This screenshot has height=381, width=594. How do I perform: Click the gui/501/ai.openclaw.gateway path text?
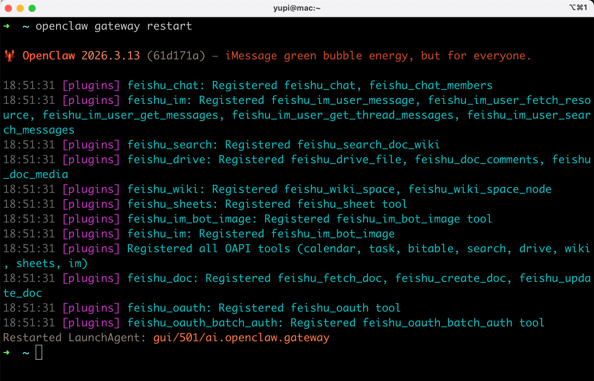(241, 338)
